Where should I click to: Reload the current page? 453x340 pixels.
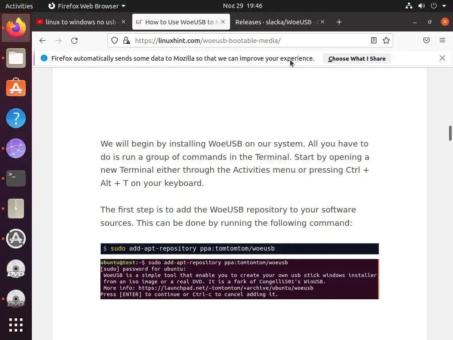point(74,40)
